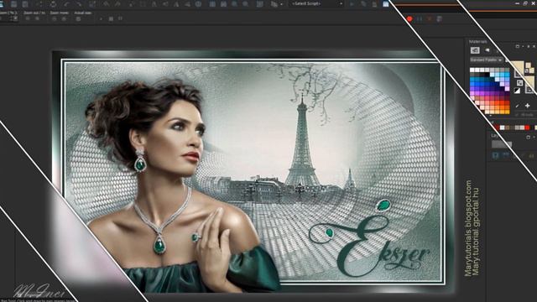Choose the white recent color swatch
The width and height of the screenshot is (537, 302).
tap(502, 128)
